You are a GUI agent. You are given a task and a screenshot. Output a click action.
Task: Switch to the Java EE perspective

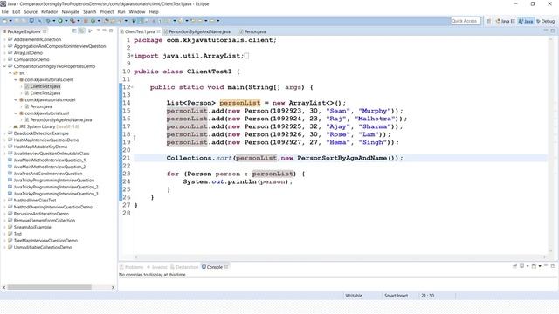tap(505, 21)
